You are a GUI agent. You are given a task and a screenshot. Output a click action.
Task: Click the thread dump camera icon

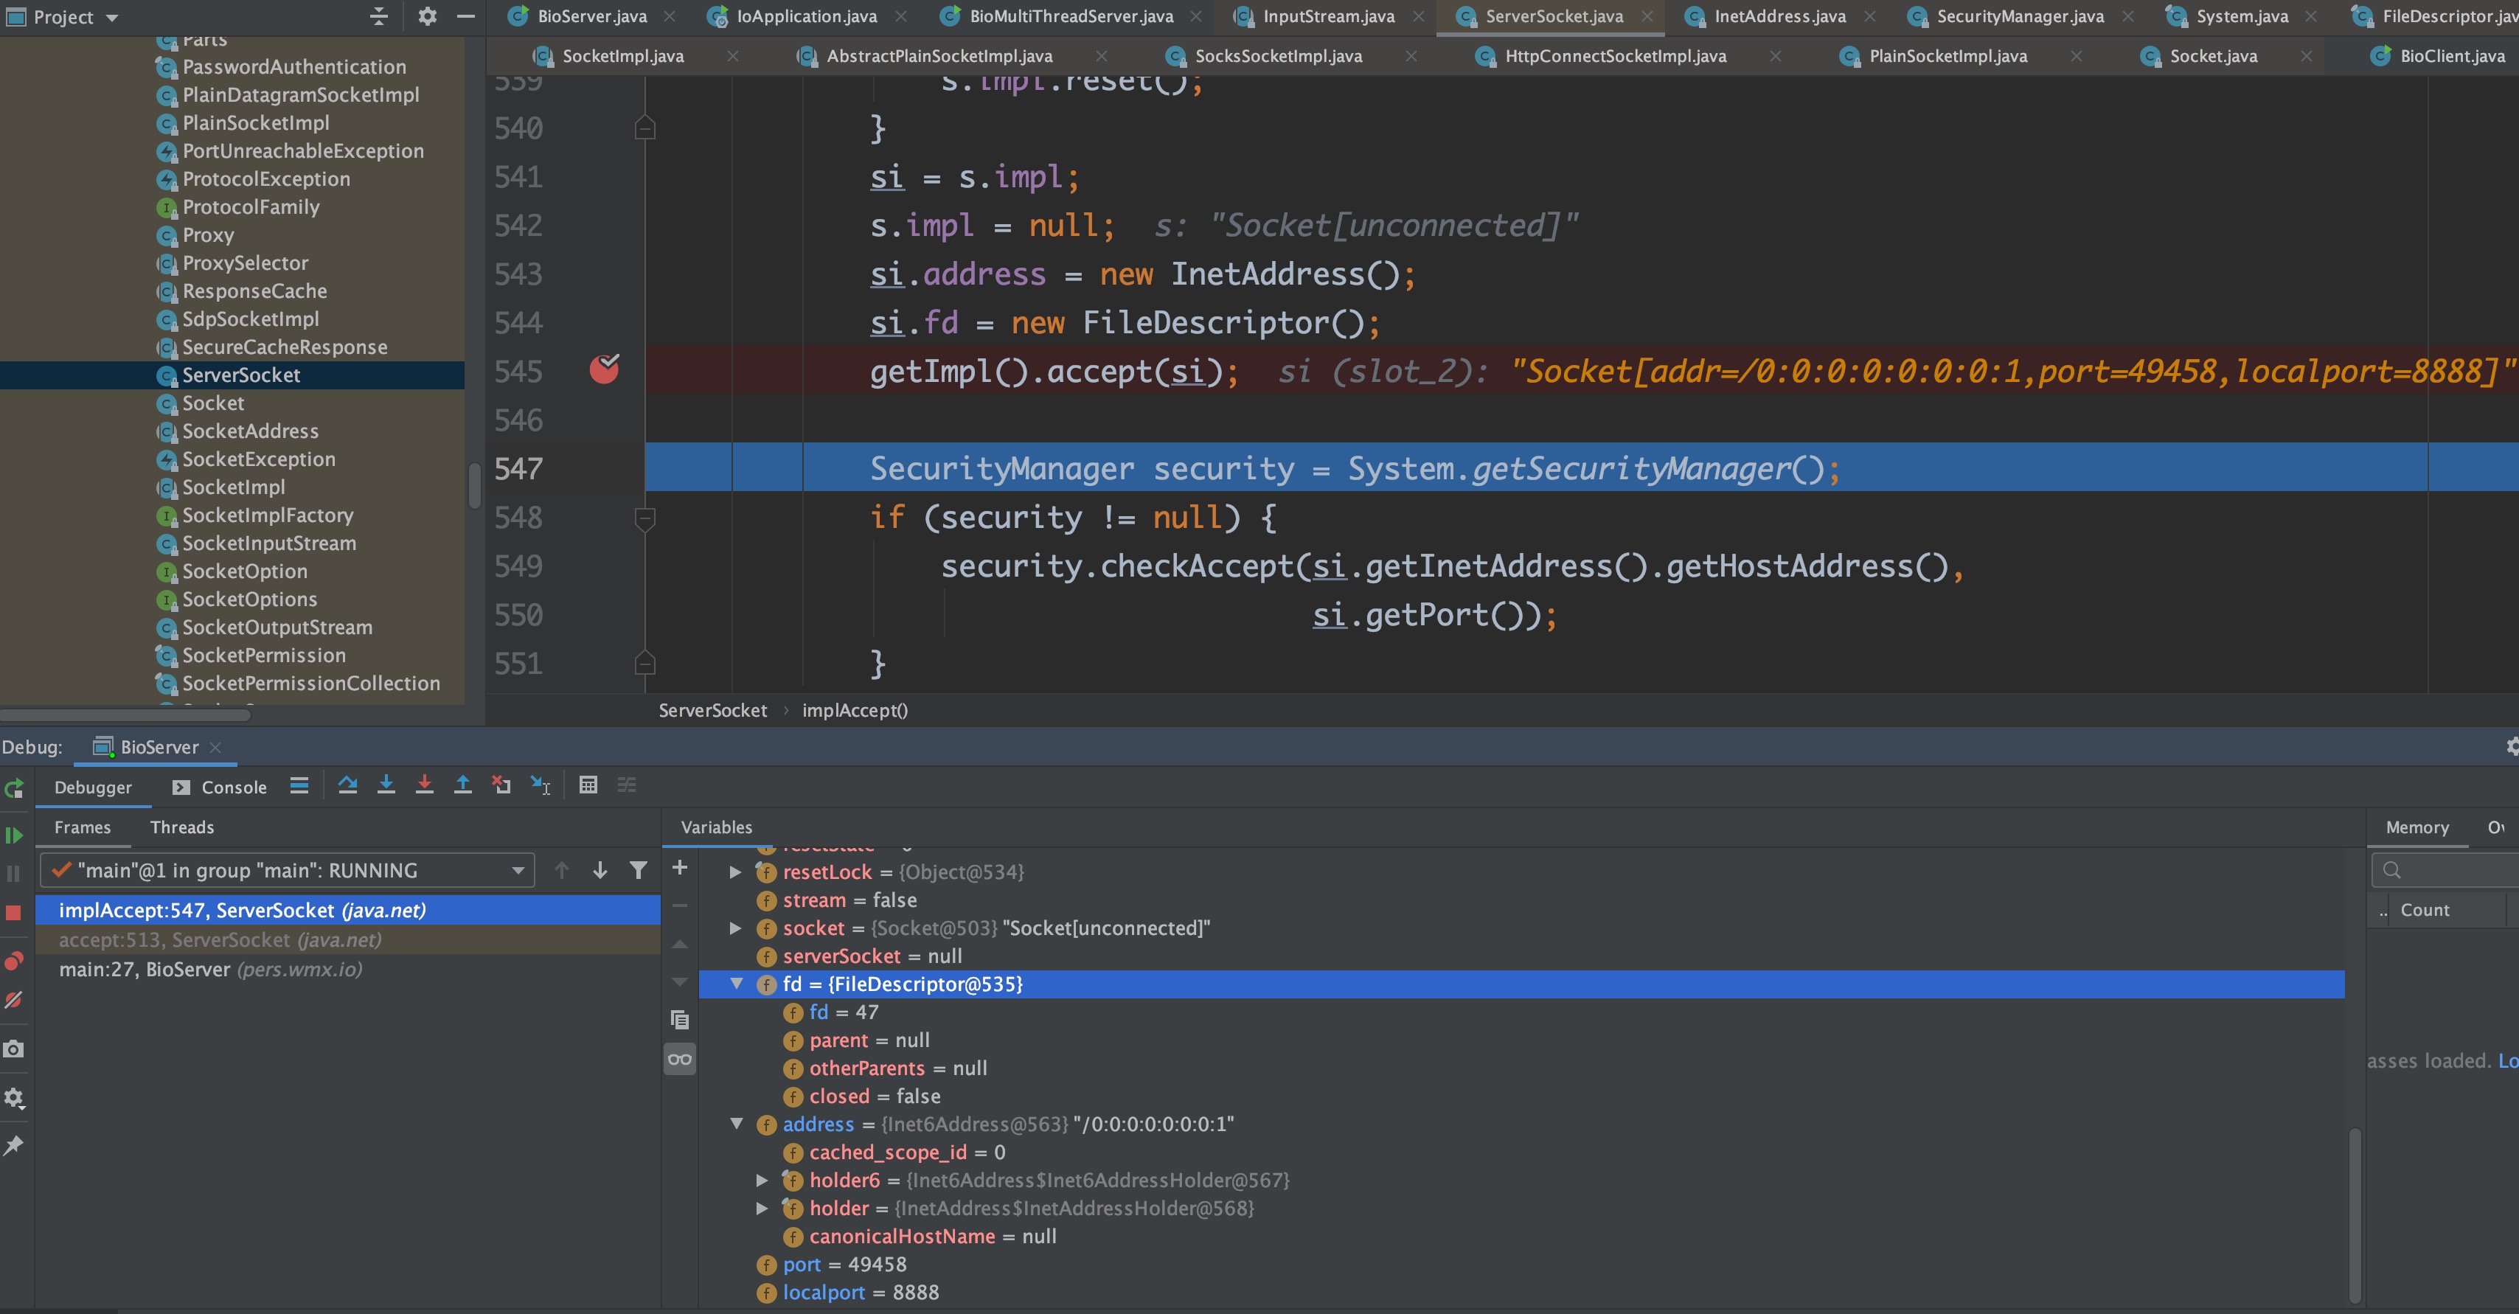click(14, 1049)
